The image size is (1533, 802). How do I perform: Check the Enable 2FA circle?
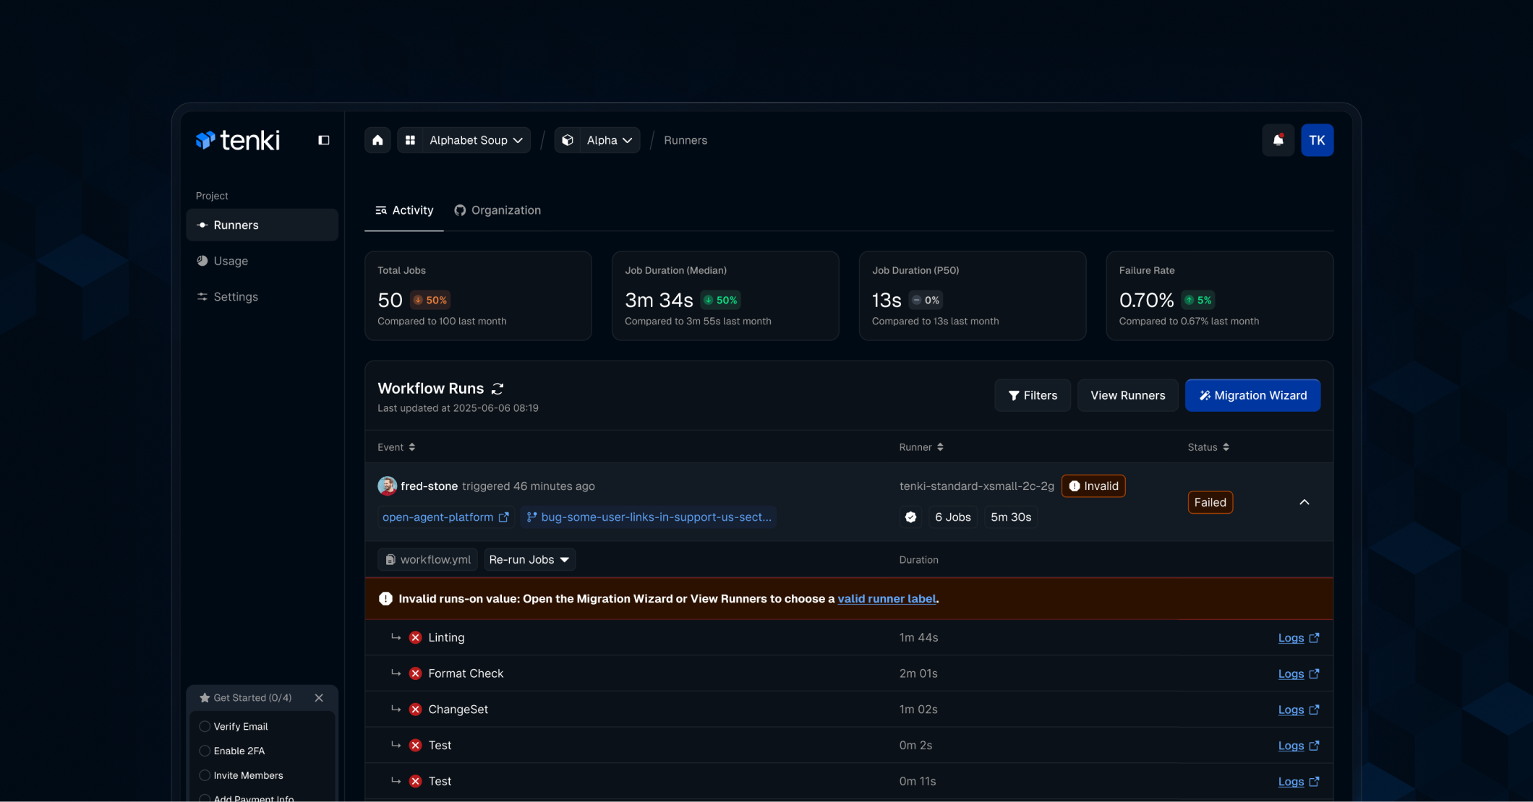pyautogui.click(x=205, y=751)
